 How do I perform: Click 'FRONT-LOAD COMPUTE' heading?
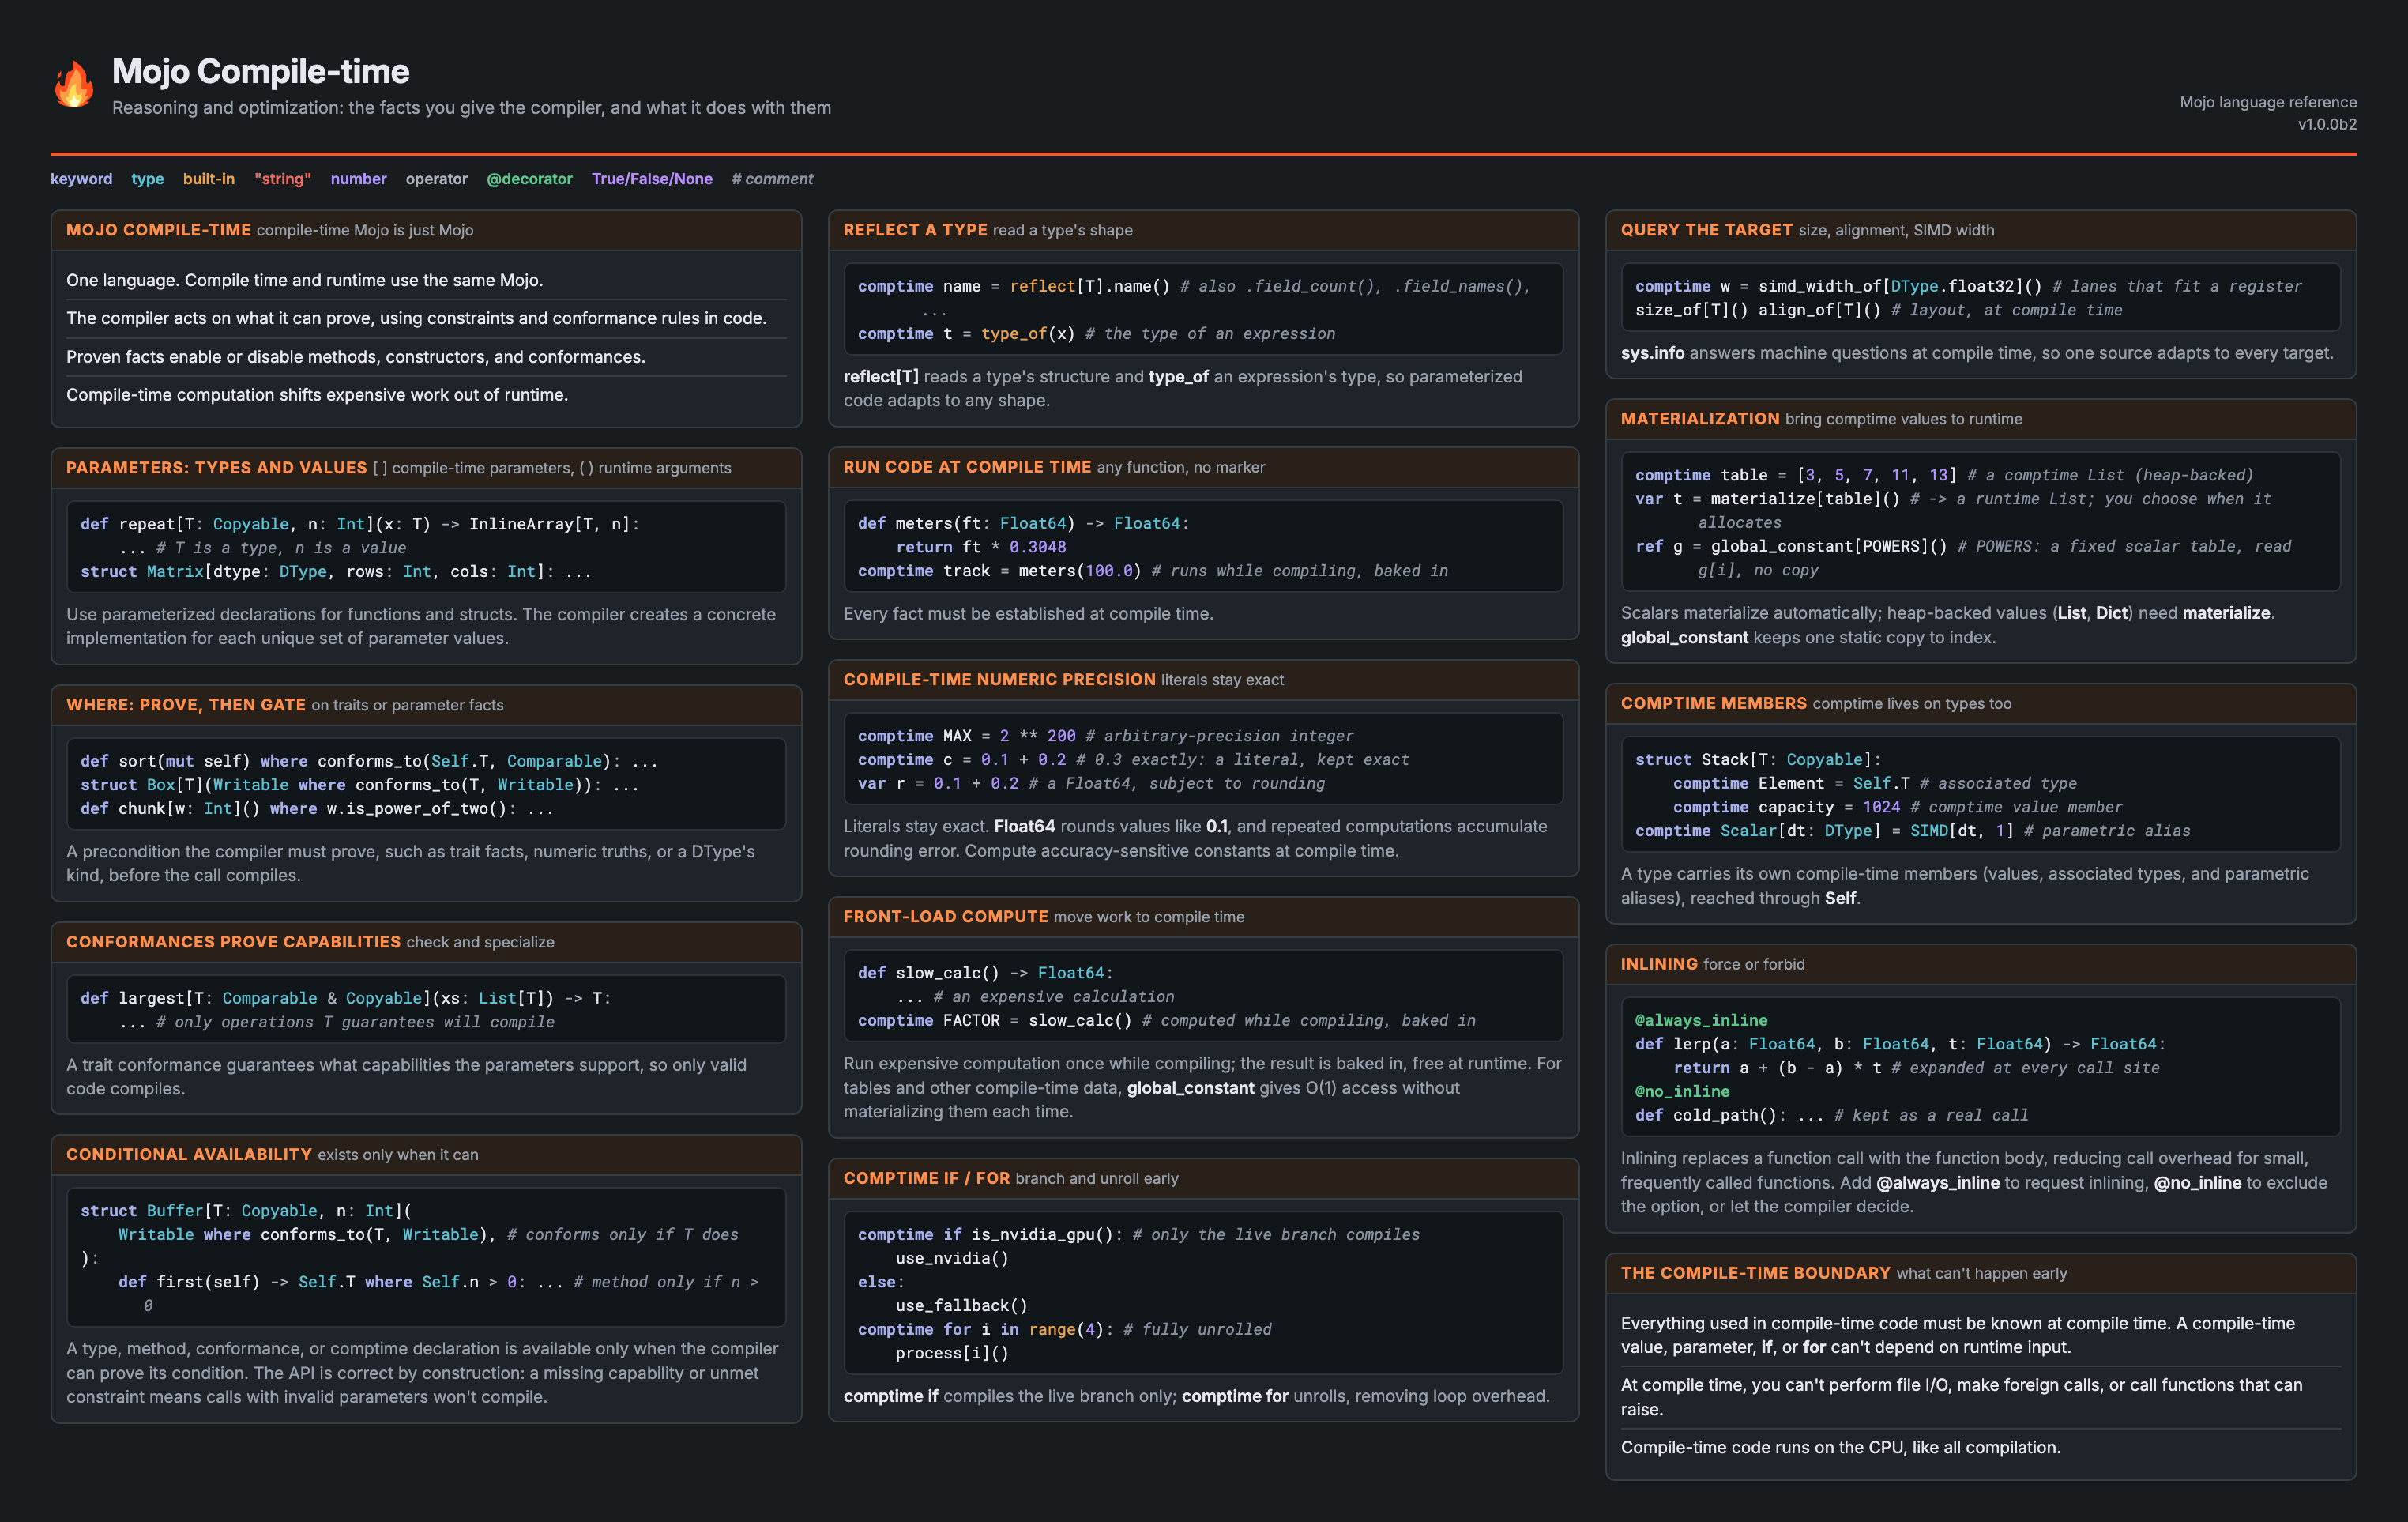click(945, 917)
